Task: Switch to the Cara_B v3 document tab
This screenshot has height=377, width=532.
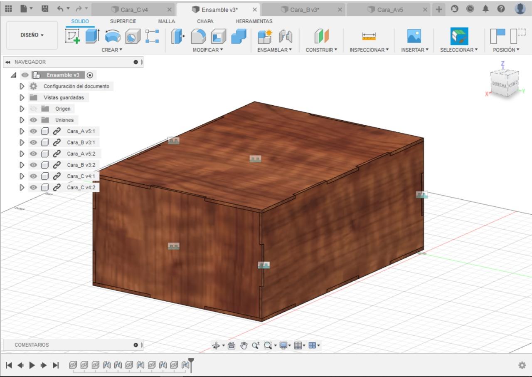Action: [305, 10]
